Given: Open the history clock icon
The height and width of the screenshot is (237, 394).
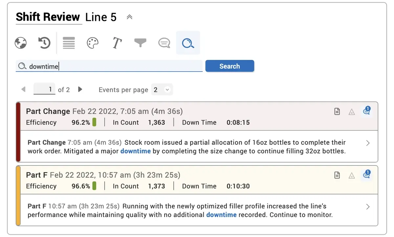Looking at the screenshot, I should 44,43.
